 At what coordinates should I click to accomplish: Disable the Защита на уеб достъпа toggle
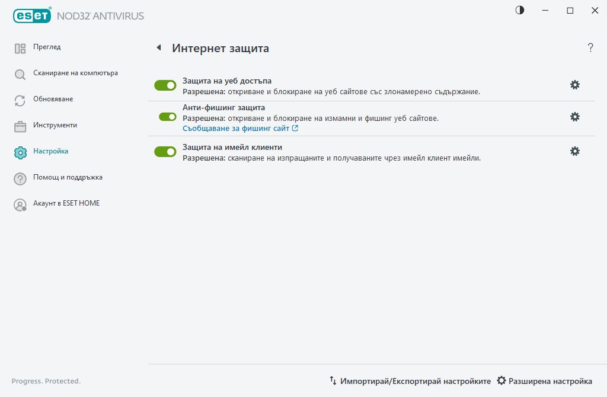[165, 85]
